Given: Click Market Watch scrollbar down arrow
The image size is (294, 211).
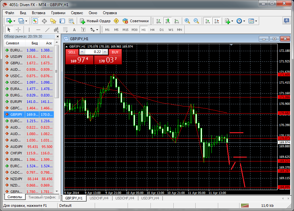Looking at the screenshot, I should 57,191.
